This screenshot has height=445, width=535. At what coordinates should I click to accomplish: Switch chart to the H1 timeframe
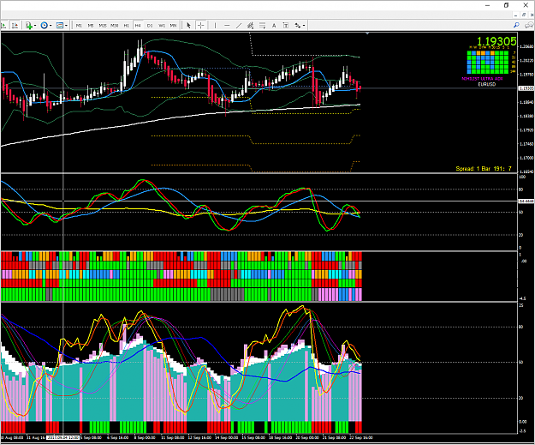(x=126, y=26)
